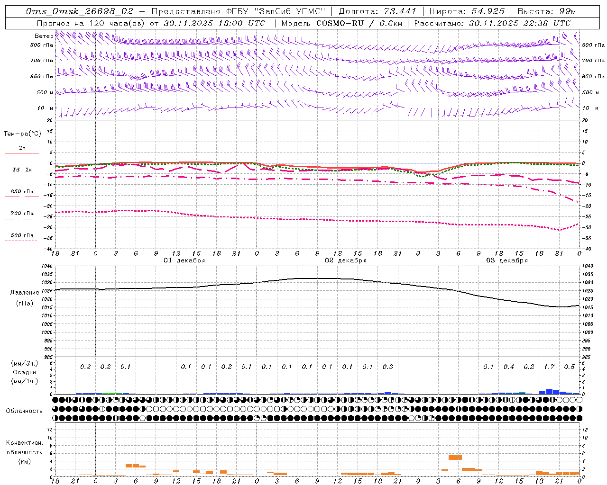
Task: Click the (мм/3ч.) precipitation unit label
Action: pyautogui.click(x=25, y=363)
